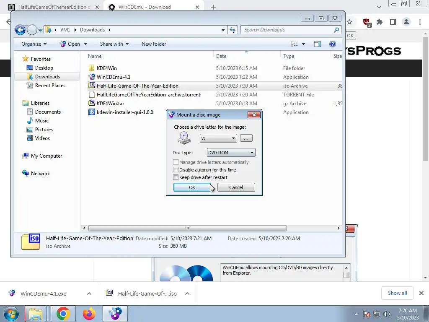Viewport: 429px width, 322px height.
Task: Open Firefox from the taskbar
Action: (89, 314)
